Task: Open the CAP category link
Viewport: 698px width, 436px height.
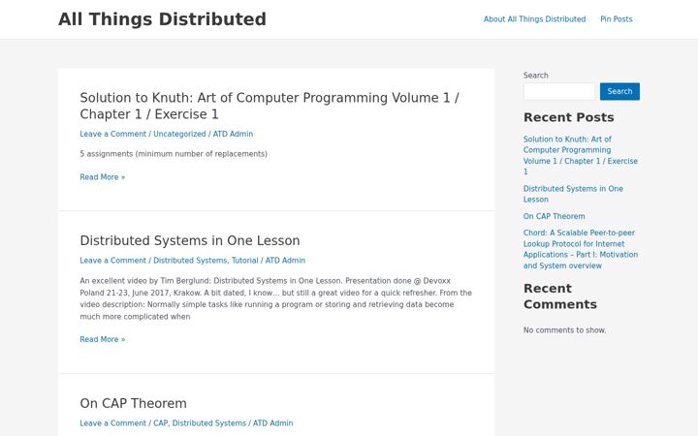Action: pyautogui.click(x=160, y=423)
